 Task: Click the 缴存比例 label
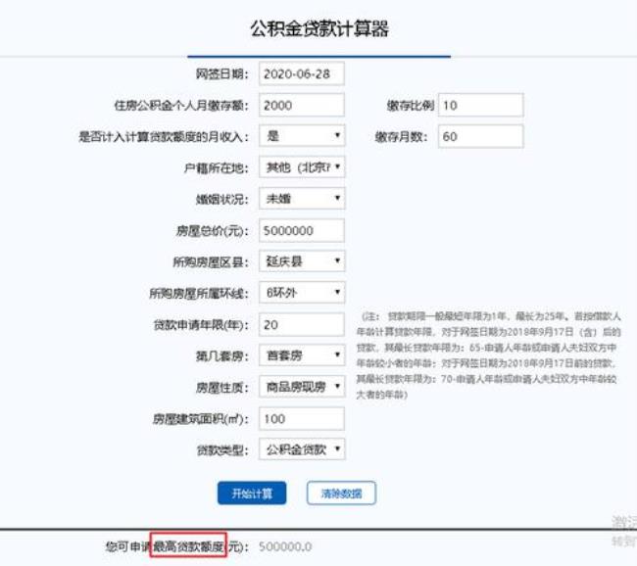coord(411,106)
